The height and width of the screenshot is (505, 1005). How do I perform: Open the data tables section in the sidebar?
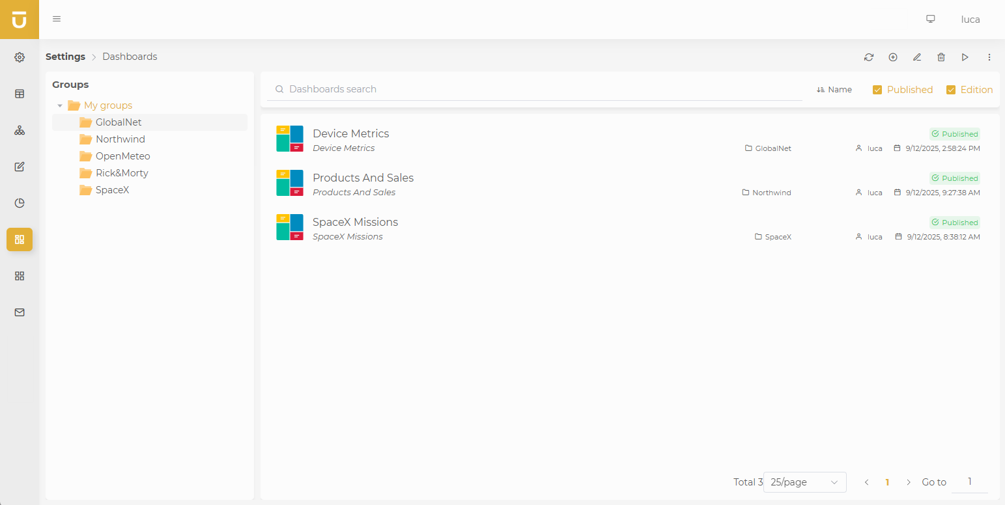coord(19,94)
